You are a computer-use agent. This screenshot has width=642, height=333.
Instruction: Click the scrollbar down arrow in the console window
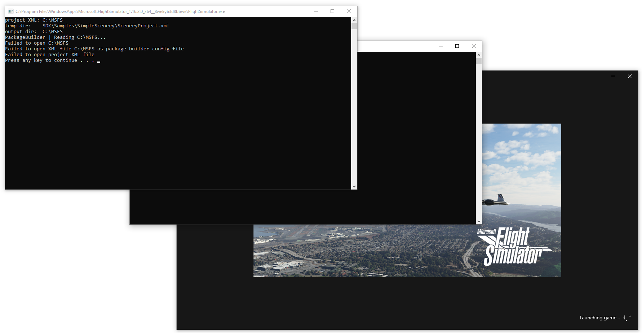(354, 187)
